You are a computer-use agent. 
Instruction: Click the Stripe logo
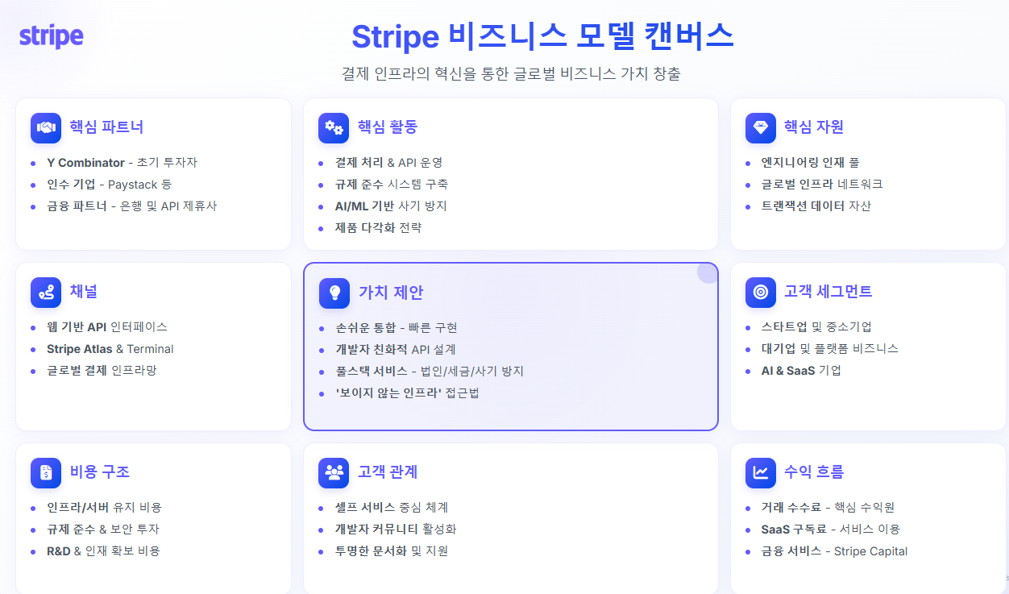51,36
